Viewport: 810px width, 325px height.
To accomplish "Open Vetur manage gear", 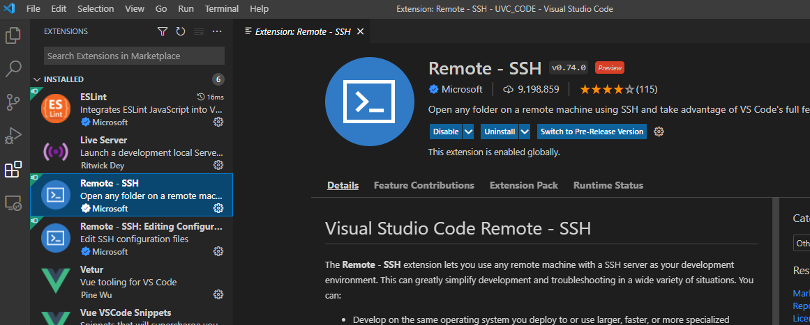I will [218, 294].
